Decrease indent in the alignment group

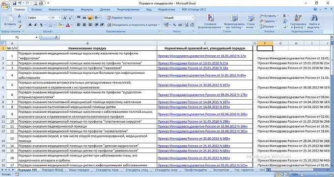point(96,25)
